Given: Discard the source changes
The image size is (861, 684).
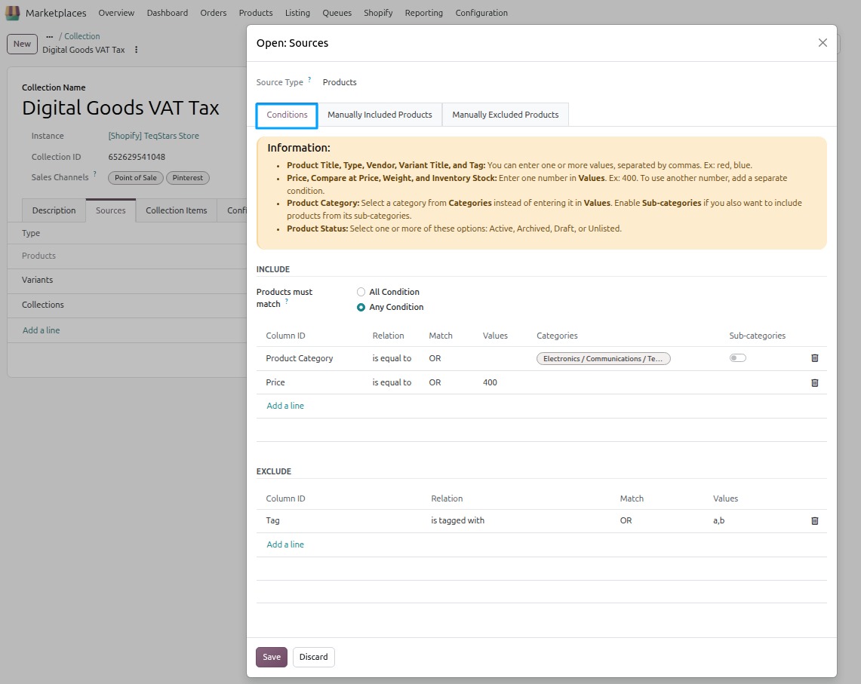Looking at the screenshot, I should 314,657.
